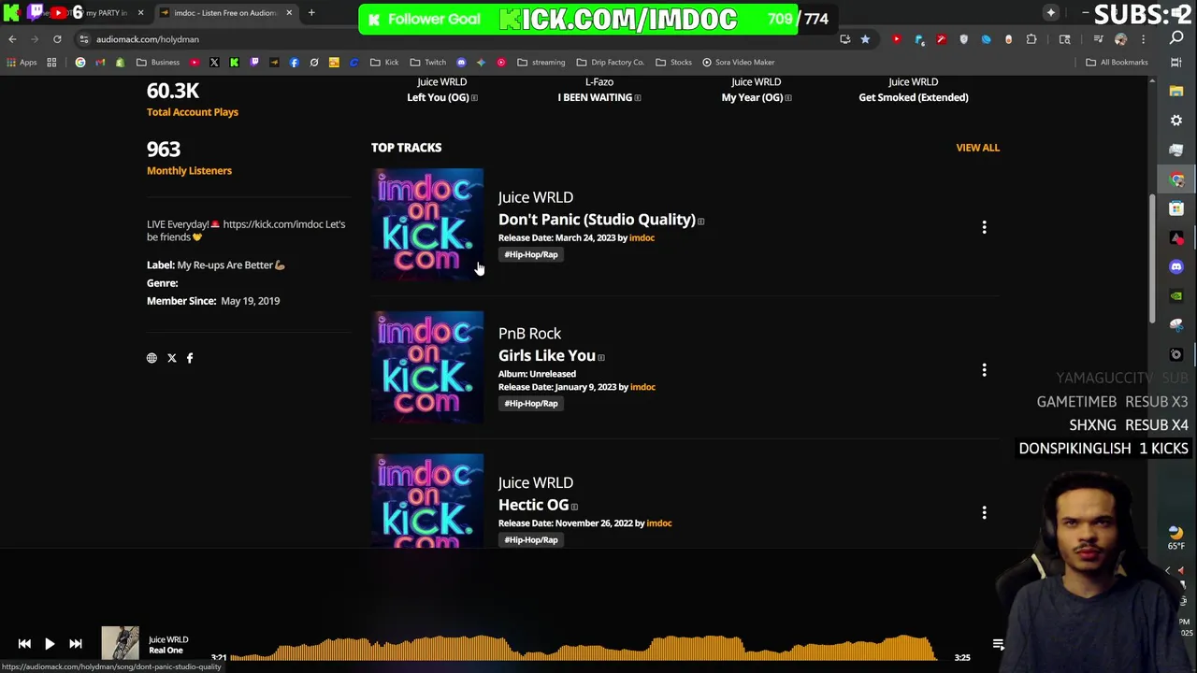This screenshot has height=673, width=1197.
Task: Open the Google bookmark icon
Action: [80, 63]
